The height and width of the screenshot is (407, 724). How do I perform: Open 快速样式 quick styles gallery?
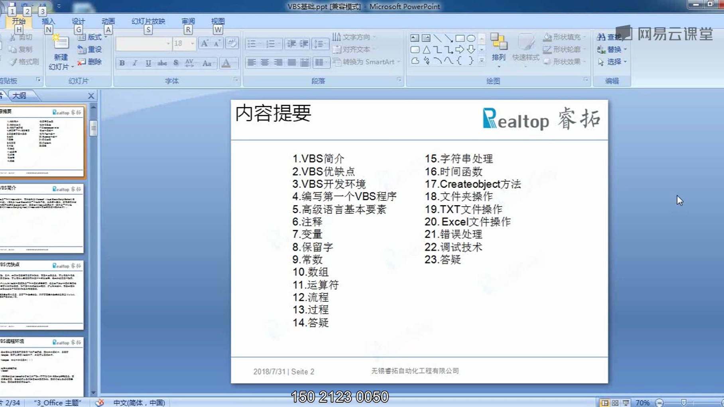click(525, 51)
